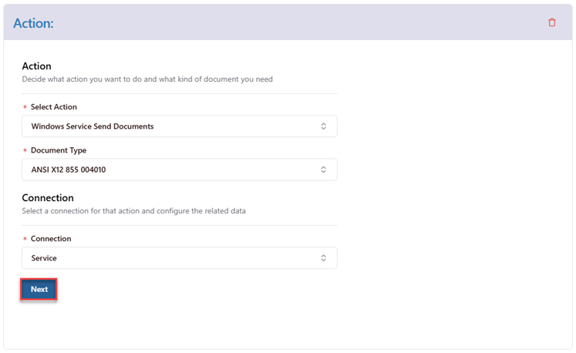Click the 'Document Type' field label
The width and height of the screenshot is (576, 353).
coord(59,150)
